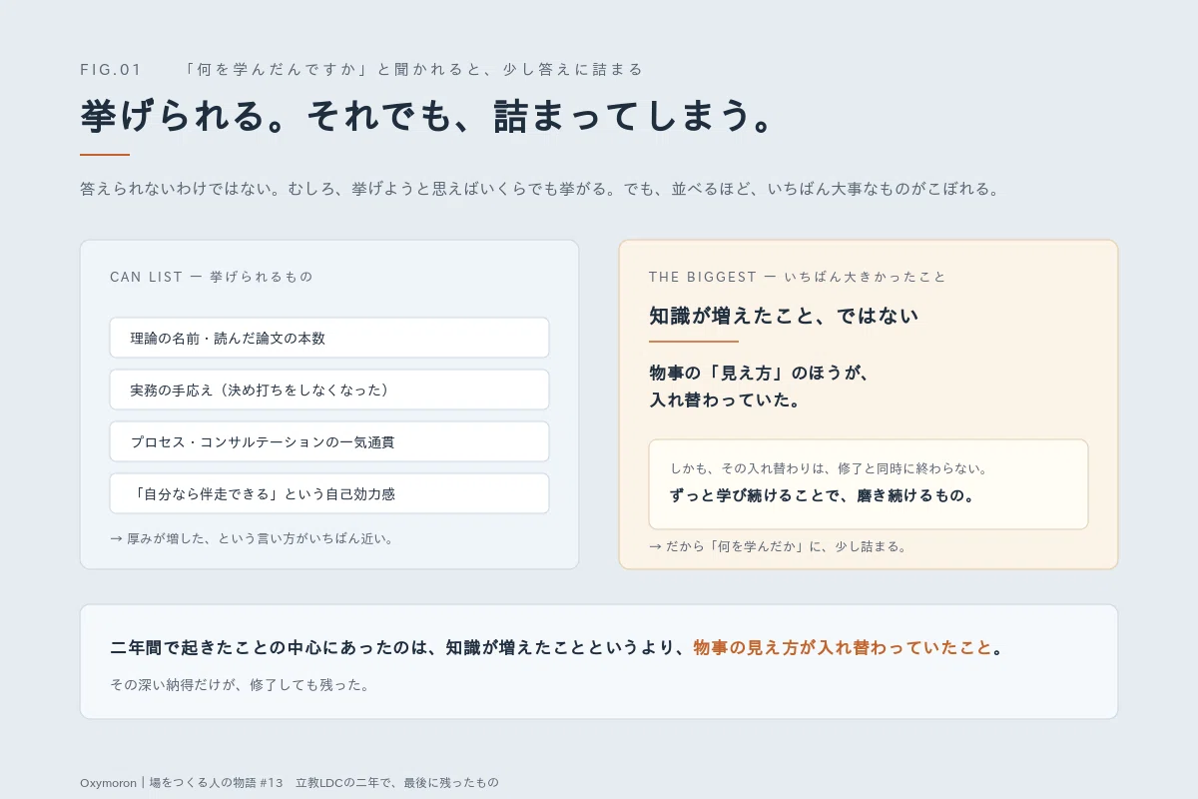This screenshot has height=799, width=1198.
Task: Click headline 挙げられる。それでも、詰まってしまう。
Action: (428, 117)
